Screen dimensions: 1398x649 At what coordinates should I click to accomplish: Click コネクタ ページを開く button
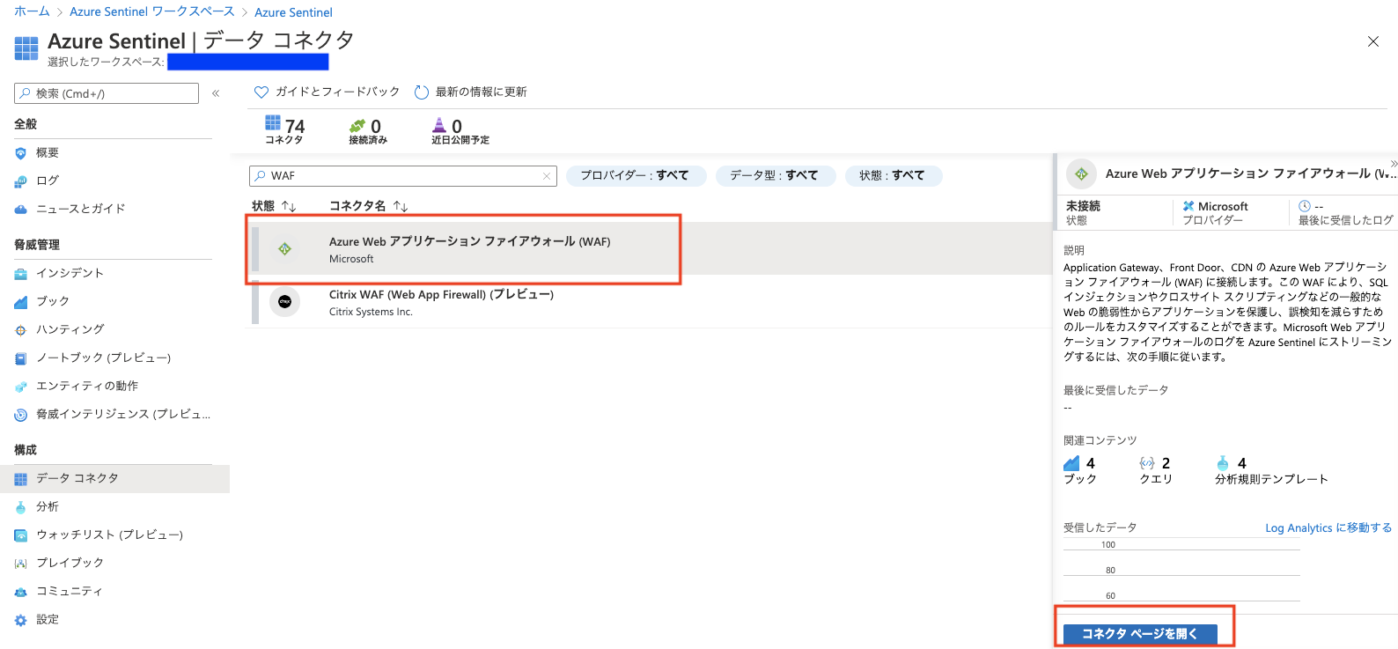1140,634
